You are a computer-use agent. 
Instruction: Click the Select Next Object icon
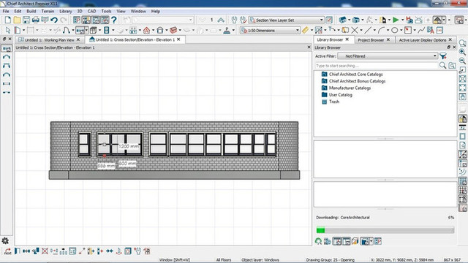[x=7, y=251]
